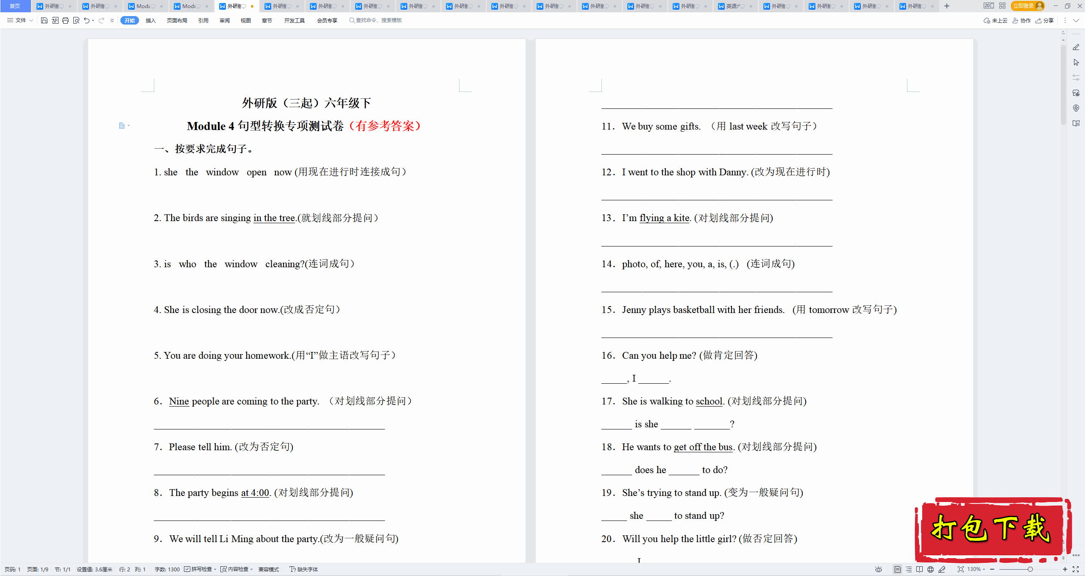Expand the quick access toolbar customization arrow
Image resolution: width=1085 pixels, height=576 pixels.
tap(112, 20)
